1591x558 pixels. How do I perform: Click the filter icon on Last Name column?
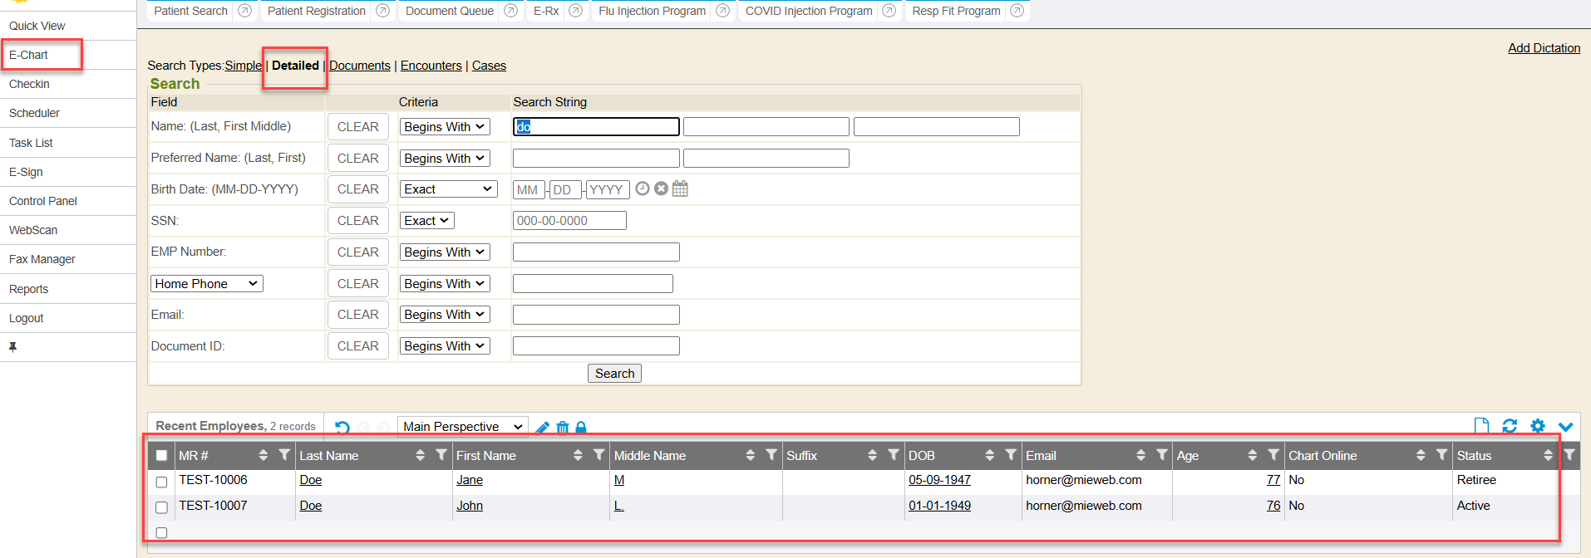pos(441,455)
